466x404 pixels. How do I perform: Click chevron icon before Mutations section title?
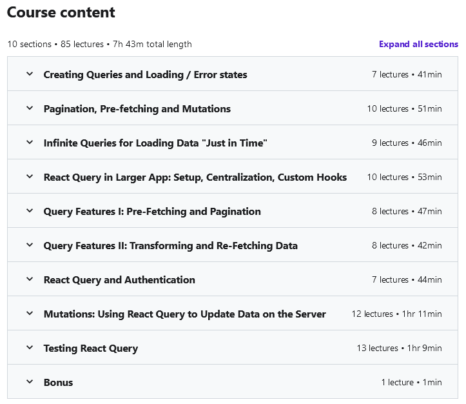(29, 314)
